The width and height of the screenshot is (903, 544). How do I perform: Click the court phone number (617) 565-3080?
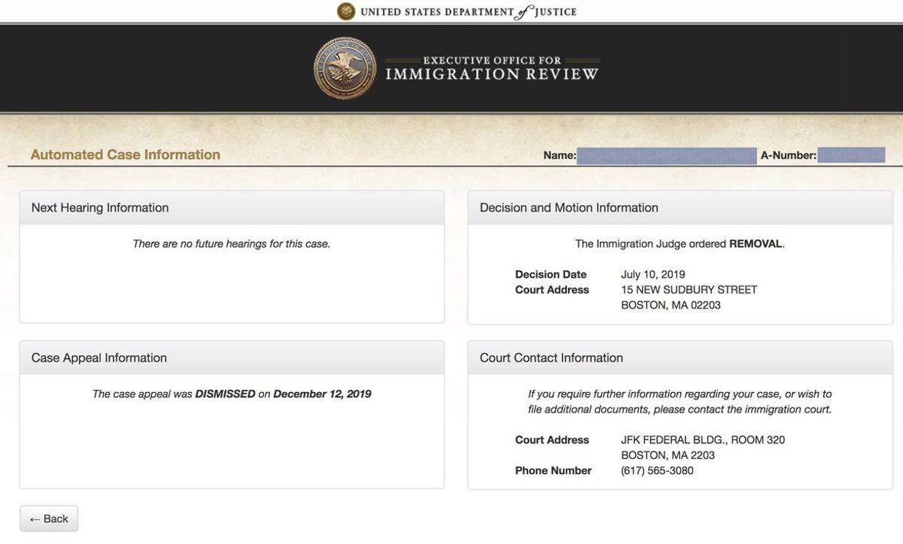[x=657, y=471]
